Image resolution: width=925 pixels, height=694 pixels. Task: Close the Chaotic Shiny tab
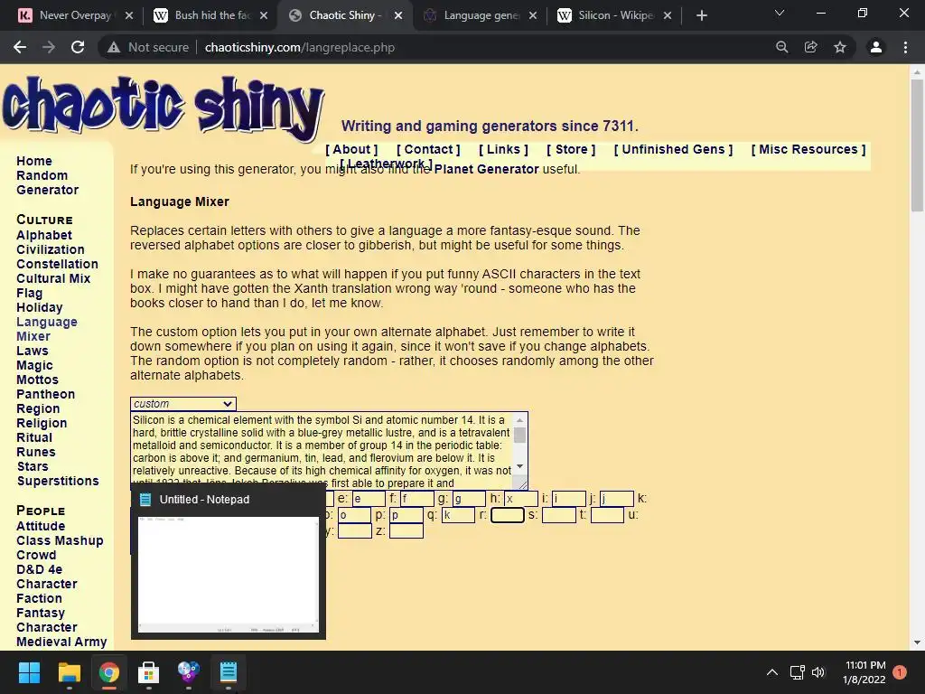(x=398, y=15)
